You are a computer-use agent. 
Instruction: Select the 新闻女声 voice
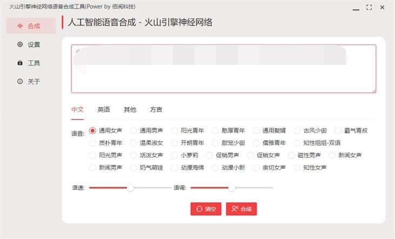click(345, 155)
